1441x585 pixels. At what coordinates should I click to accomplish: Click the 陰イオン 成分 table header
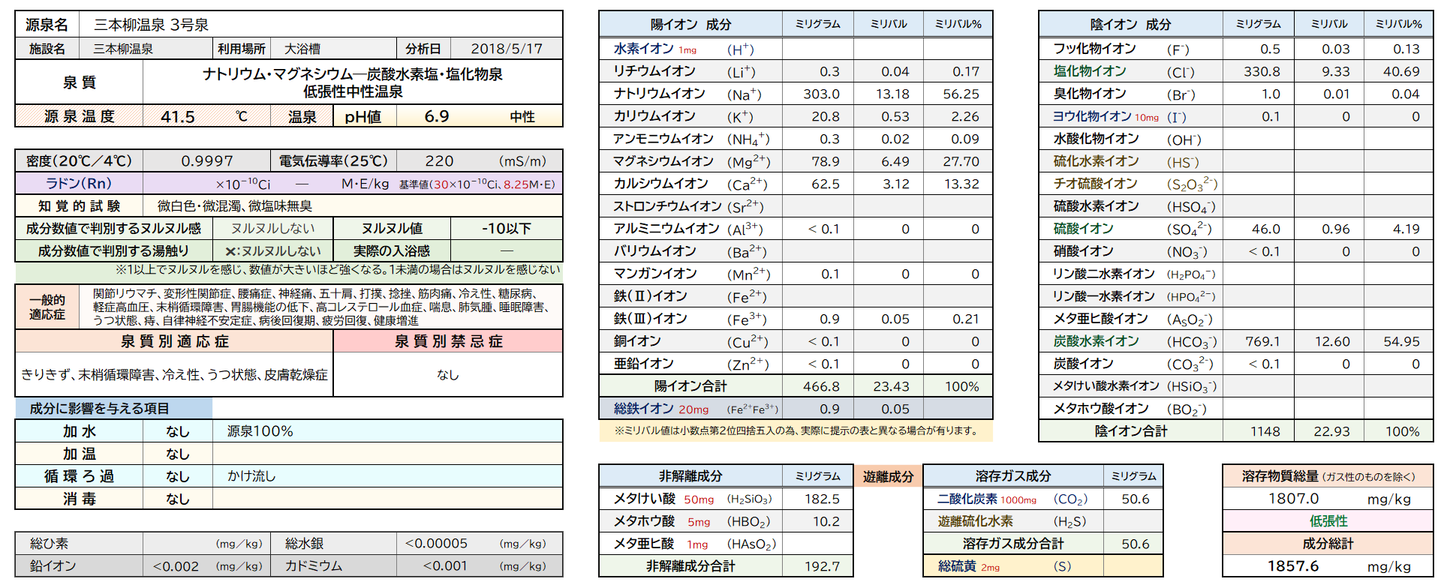(x=1130, y=25)
